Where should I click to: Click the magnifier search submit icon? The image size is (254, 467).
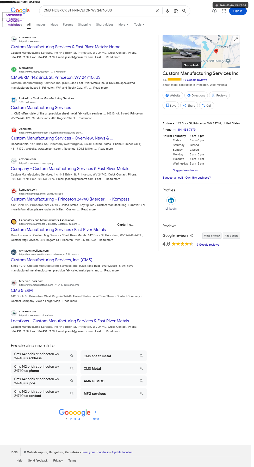pos(184,11)
